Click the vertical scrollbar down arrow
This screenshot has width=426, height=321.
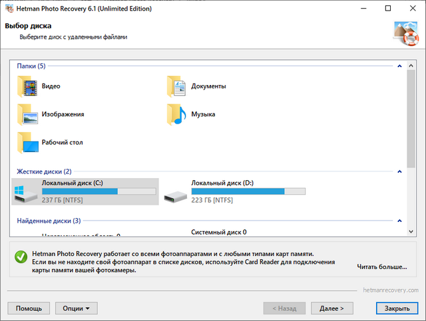(x=411, y=231)
